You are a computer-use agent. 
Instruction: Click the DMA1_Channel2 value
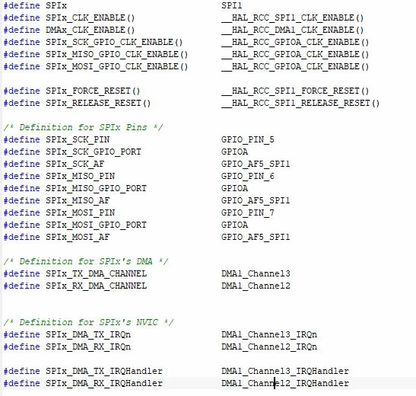point(256,286)
